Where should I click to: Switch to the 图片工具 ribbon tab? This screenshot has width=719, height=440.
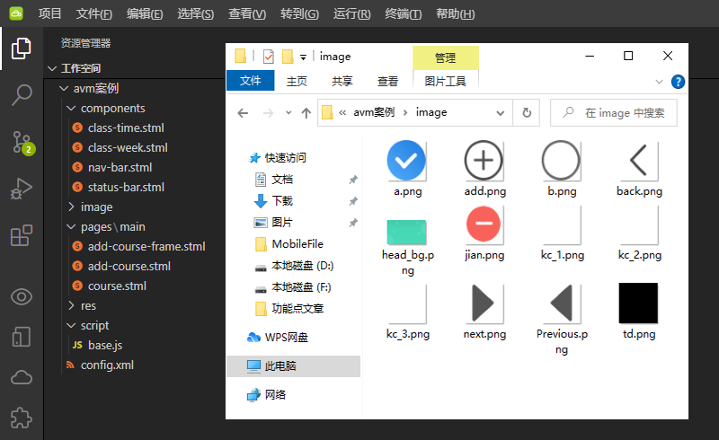point(445,81)
